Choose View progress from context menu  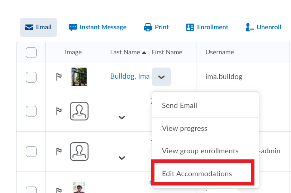pos(185,128)
